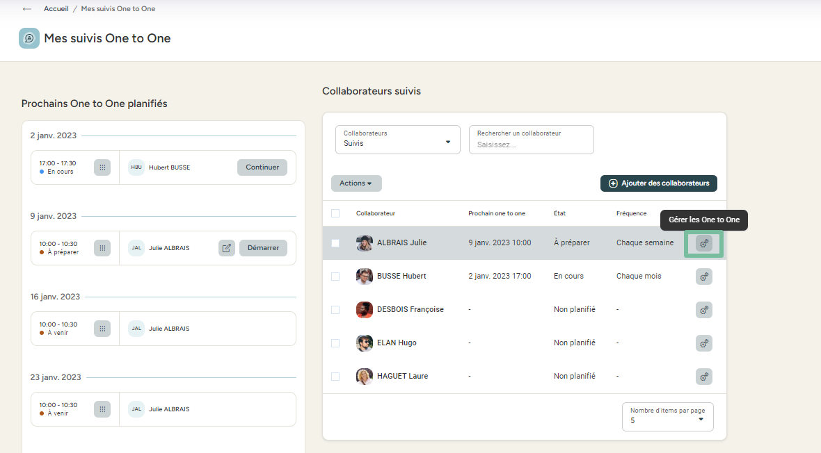Click edit note icon for Julie ALBRAIS
821x453 pixels.
point(227,248)
